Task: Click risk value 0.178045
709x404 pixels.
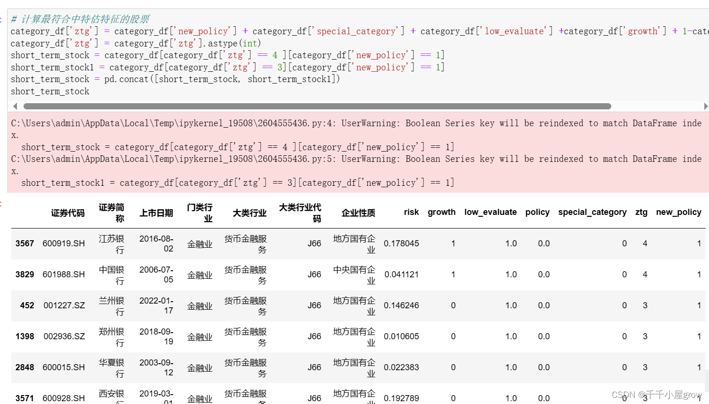Action: click(x=401, y=244)
